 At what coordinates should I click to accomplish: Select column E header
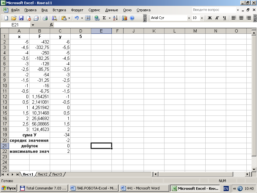(101, 31)
